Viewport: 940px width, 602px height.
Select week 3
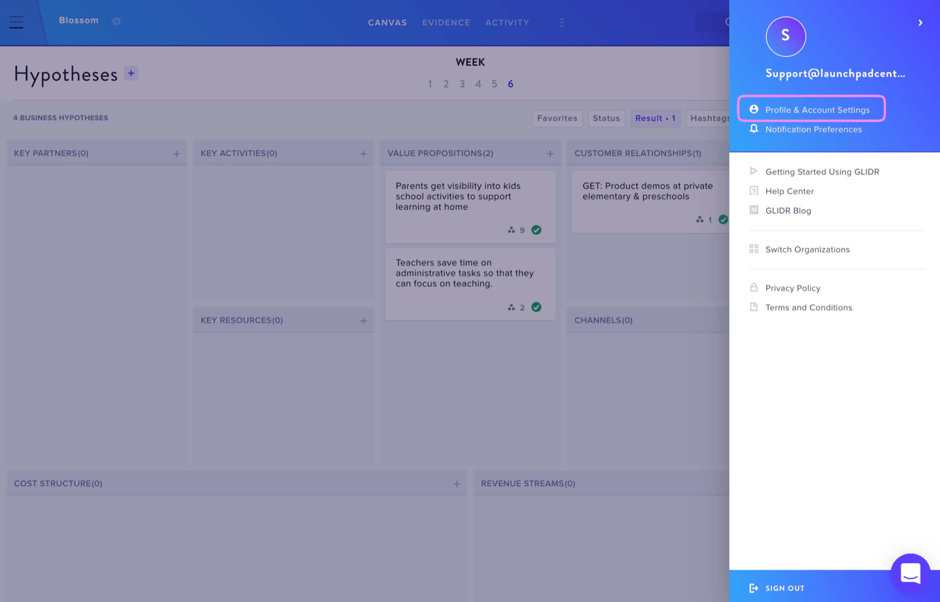pyautogui.click(x=462, y=84)
